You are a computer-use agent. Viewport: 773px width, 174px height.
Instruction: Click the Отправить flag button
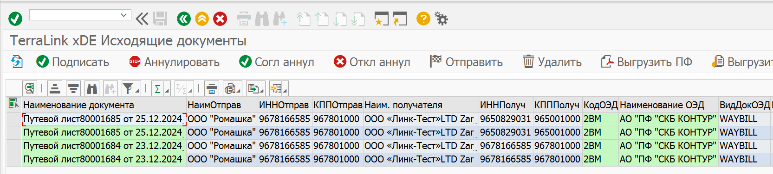click(x=466, y=62)
